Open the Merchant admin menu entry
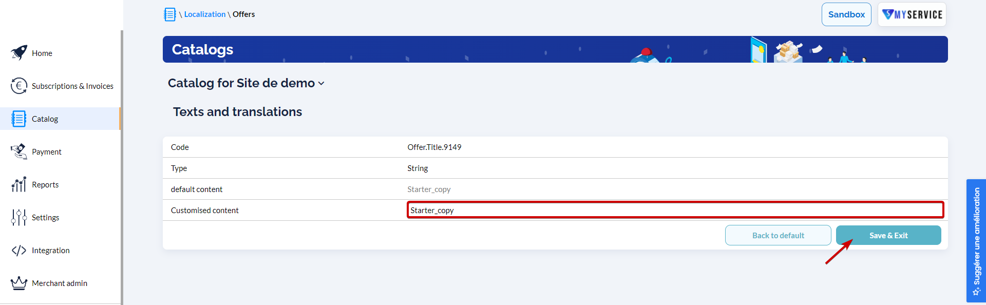 [x=60, y=283]
